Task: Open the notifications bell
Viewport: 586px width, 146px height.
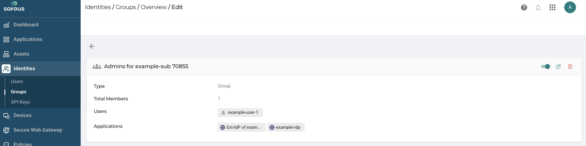Action: click(538, 8)
